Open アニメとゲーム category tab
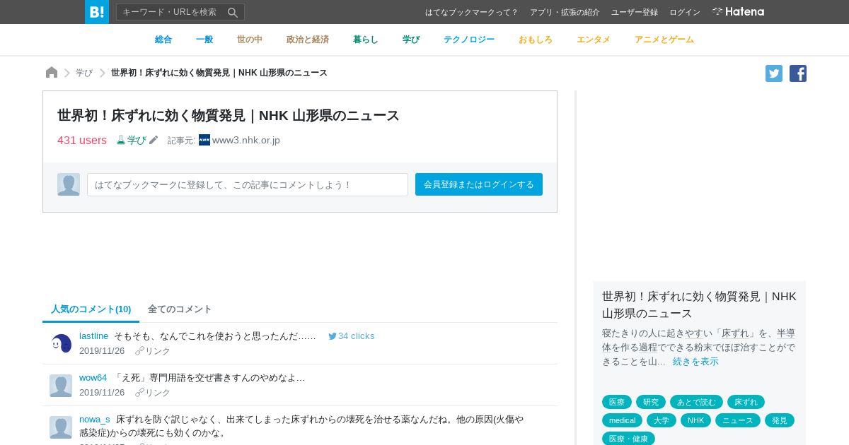The height and width of the screenshot is (445, 849). 664,40
